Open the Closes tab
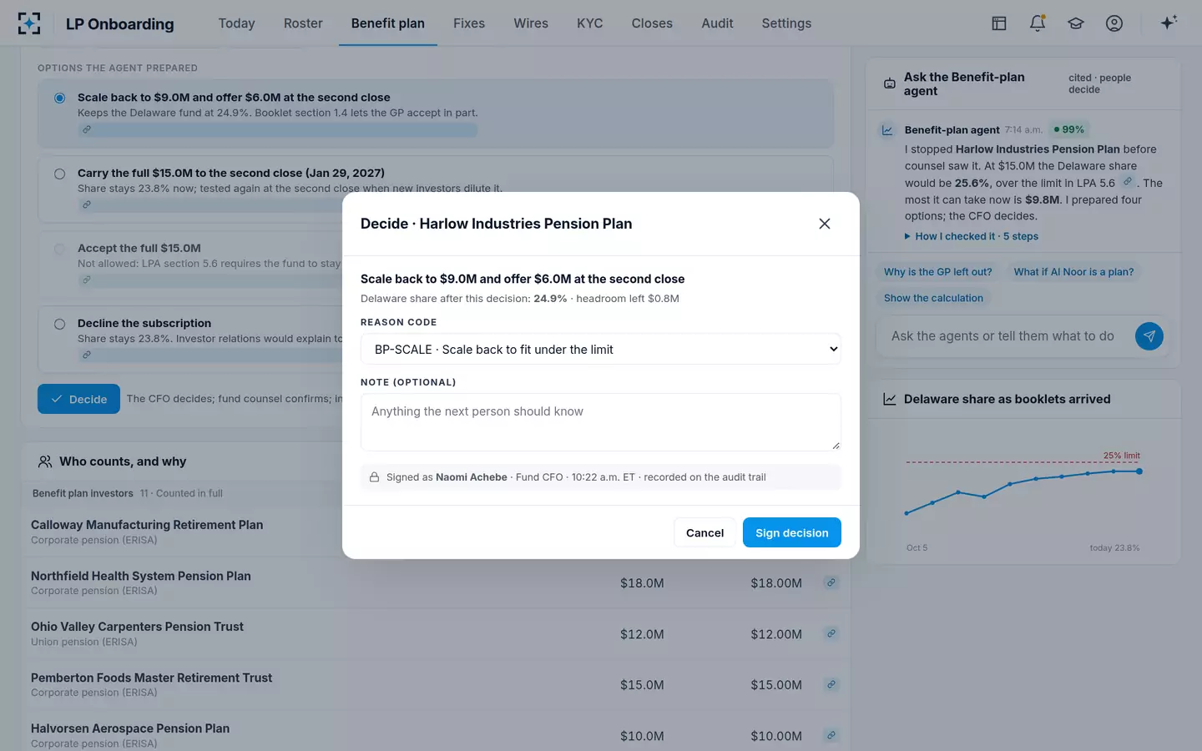Viewport: 1202px width, 751px height. pyautogui.click(x=652, y=23)
